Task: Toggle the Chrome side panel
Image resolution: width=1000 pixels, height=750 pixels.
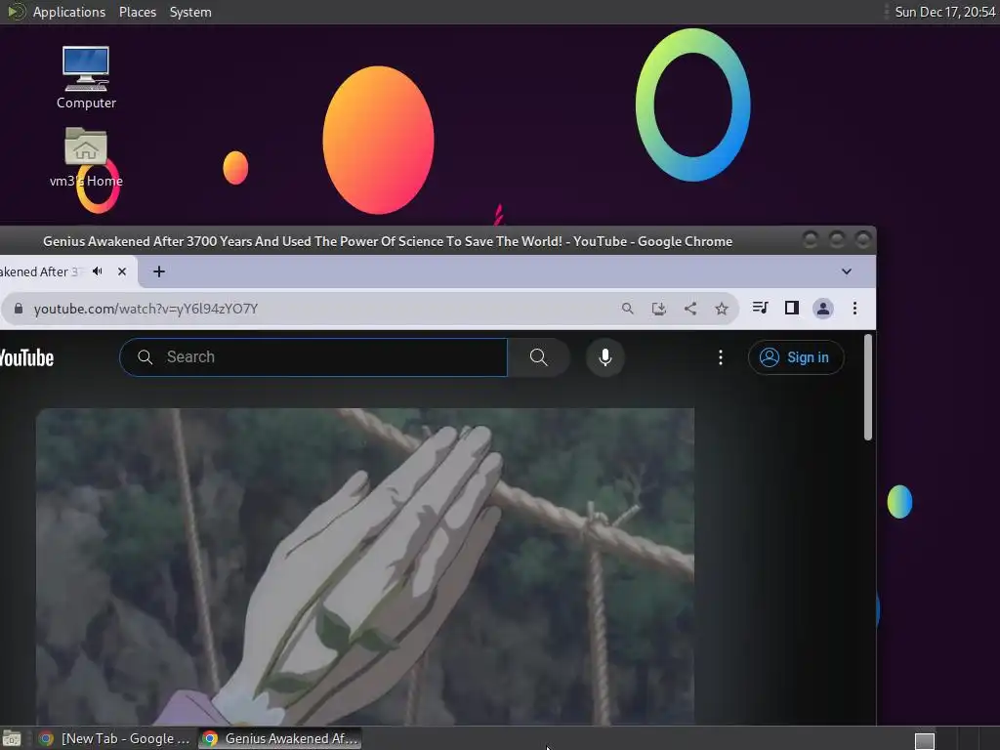Action: pyautogui.click(x=791, y=308)
